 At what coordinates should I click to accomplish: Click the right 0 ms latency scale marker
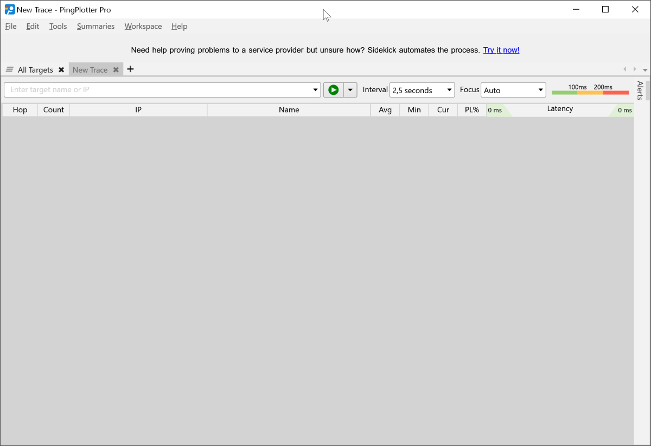pyautogui.click(x=625, y=110)
